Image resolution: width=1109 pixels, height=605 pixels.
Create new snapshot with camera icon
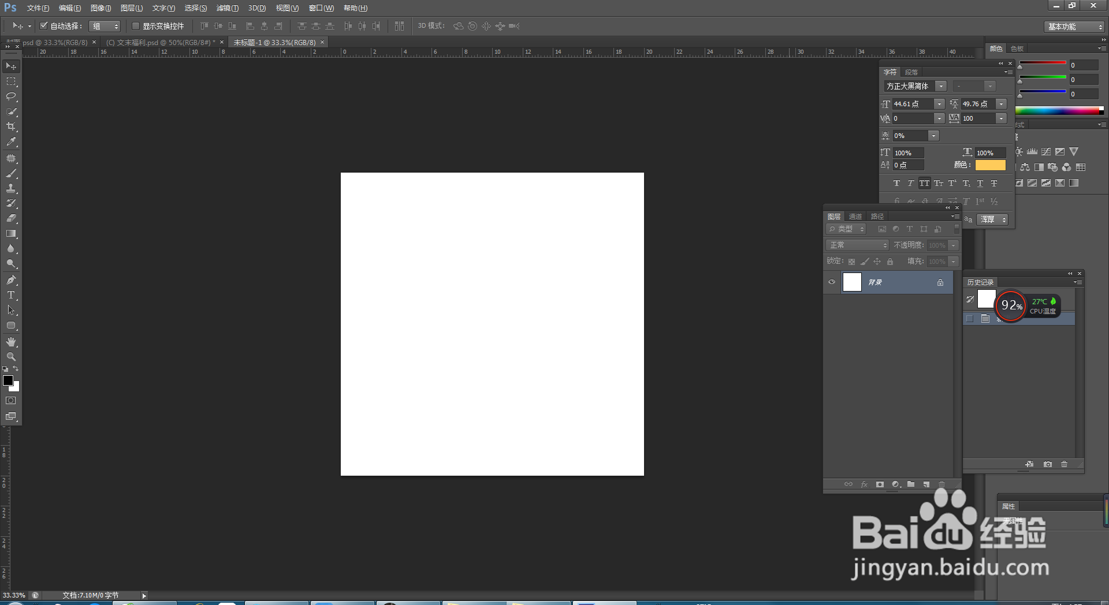[x=1048, y=464]
